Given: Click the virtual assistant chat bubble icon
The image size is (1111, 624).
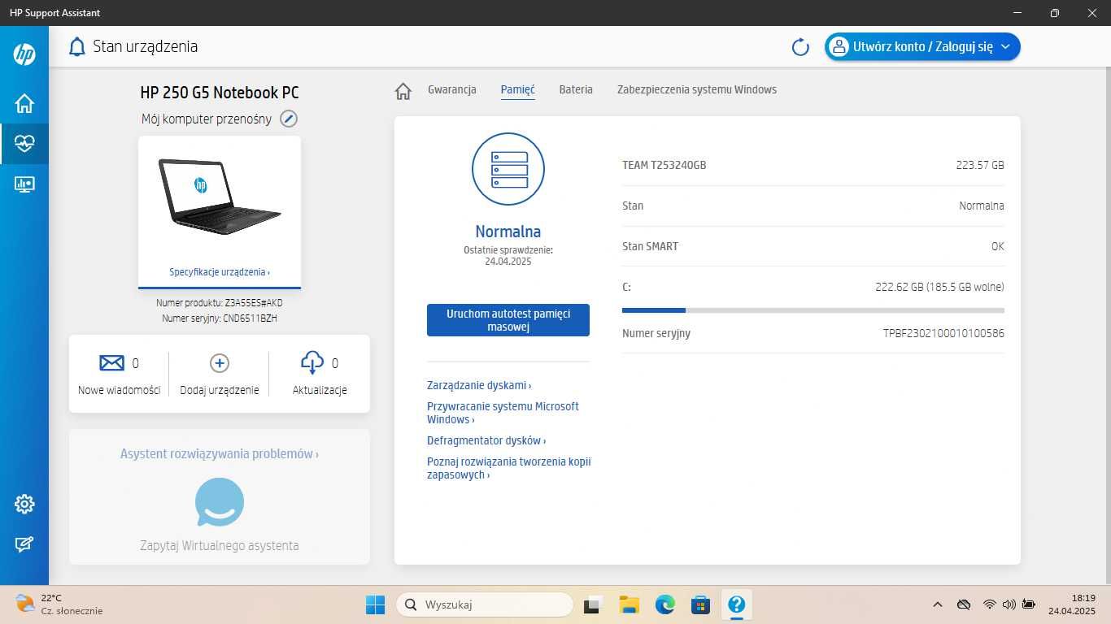Looking at the screenshot, I should click(220, 503).
